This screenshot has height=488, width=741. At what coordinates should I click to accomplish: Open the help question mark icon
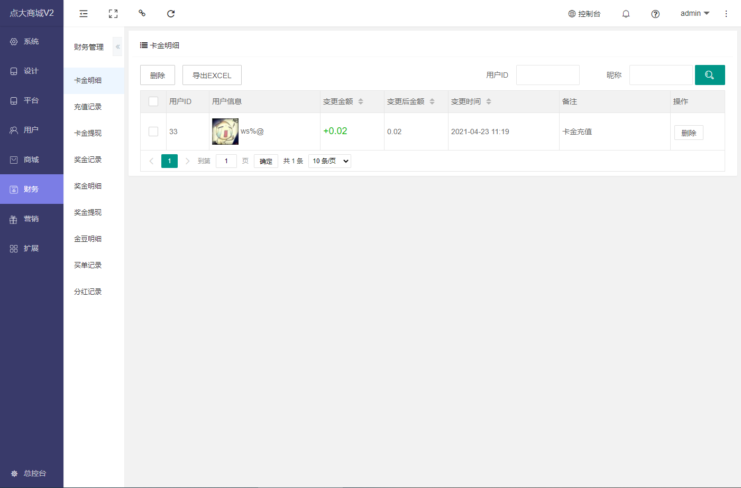click(x=655, y=14)
